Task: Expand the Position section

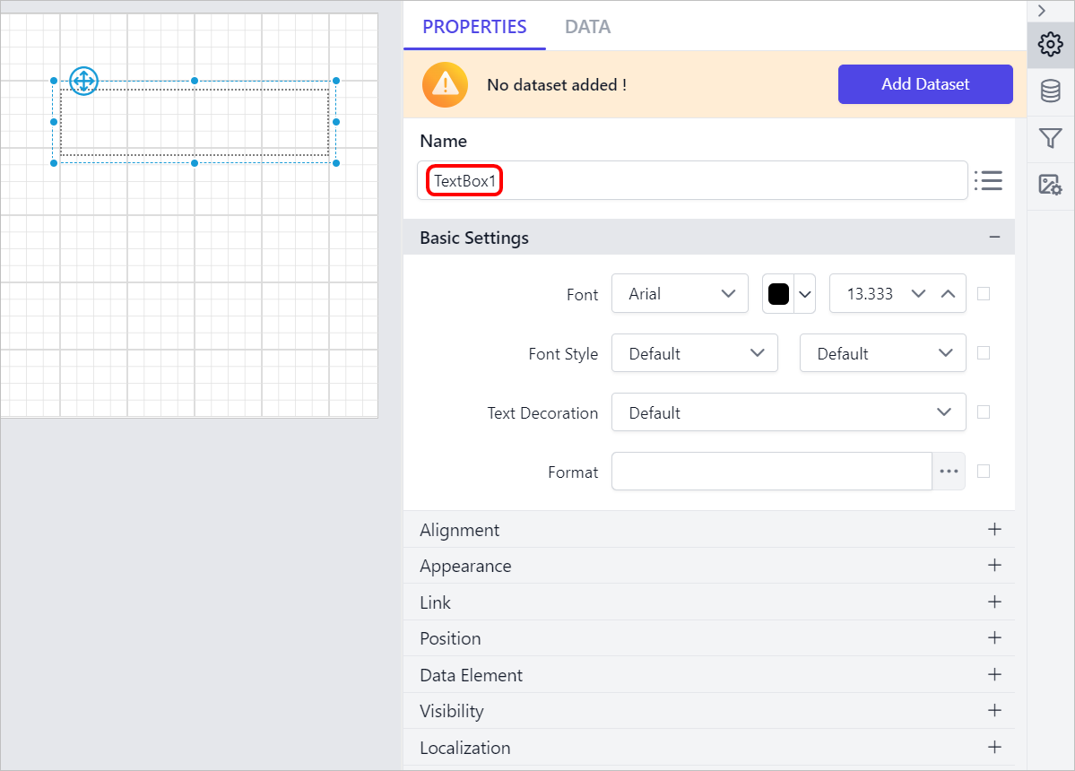Action: coord(709,638)
